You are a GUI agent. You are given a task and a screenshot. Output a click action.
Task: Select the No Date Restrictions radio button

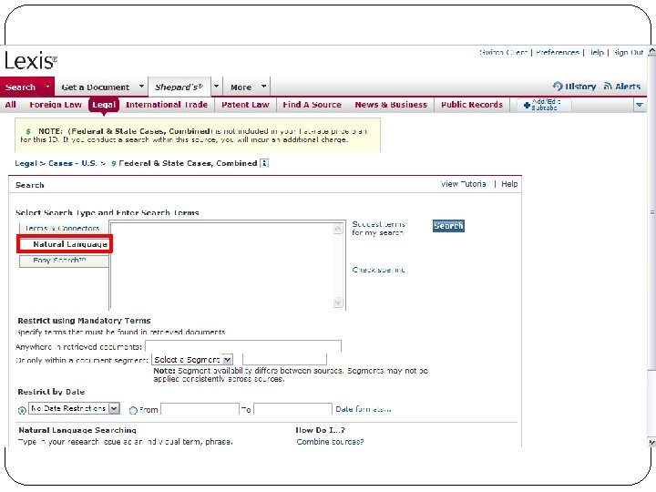coord(22,410)
